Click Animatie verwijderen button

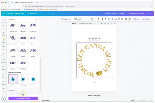click(23, 98)
